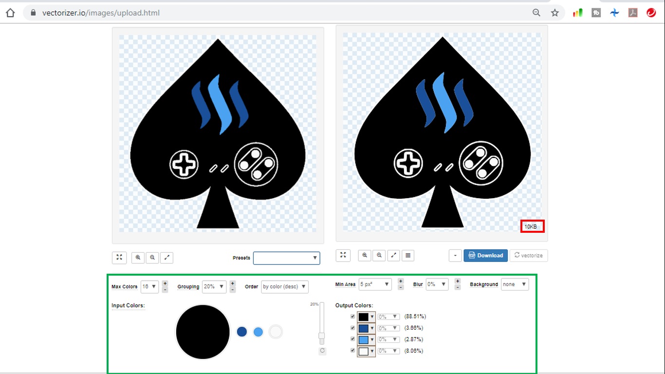Select the dark blue input color circle
The image size is (665, 374).
242,332
